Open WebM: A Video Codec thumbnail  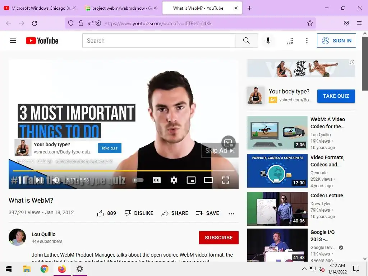point(277,133)
